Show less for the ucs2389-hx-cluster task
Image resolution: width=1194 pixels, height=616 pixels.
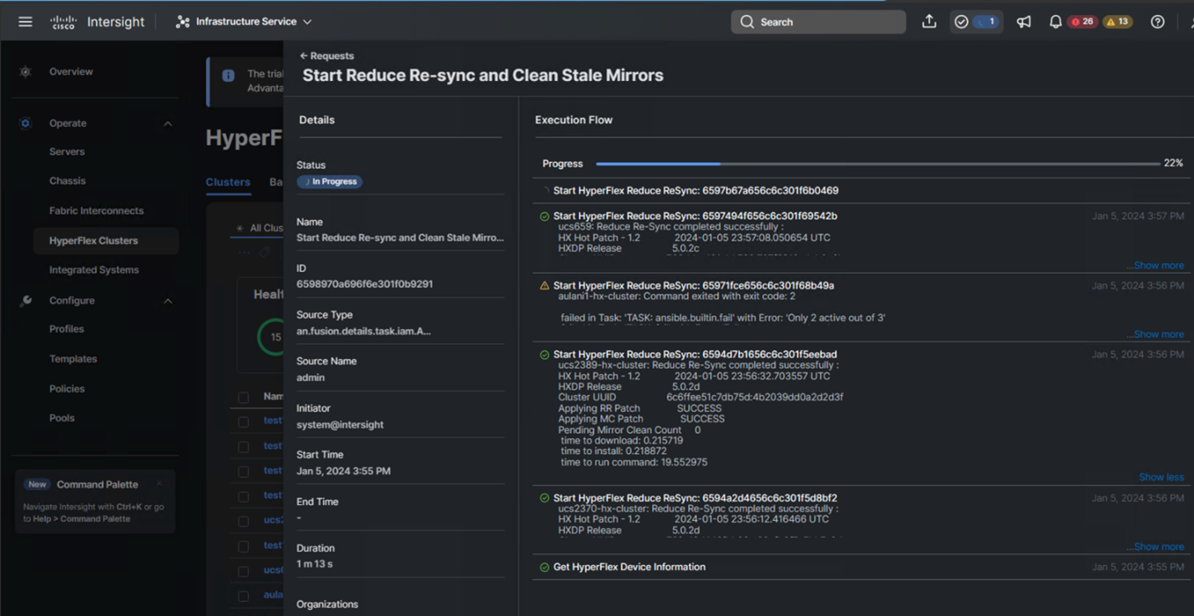click(1161, 477)
